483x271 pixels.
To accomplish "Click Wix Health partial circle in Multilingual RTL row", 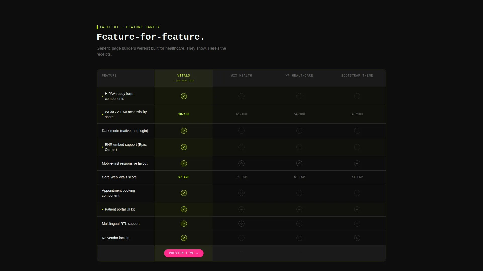I will coord(242,224).
